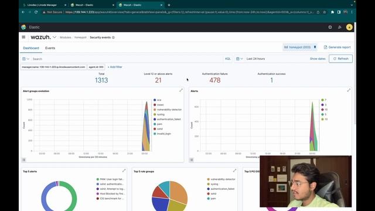
Task: Select the ossec legend entry
Action: [x=159, y=105]
